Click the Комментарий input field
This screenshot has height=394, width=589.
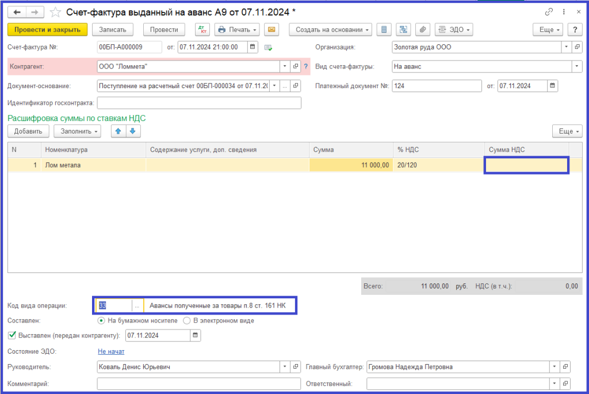(x=199, y=383)
